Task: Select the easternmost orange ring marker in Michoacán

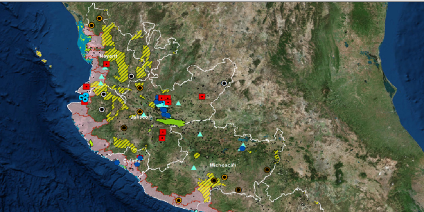Action: (x=267, y=169)
